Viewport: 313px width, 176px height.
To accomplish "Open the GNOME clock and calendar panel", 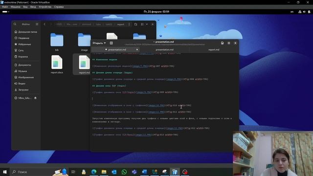I will [156, 12].
